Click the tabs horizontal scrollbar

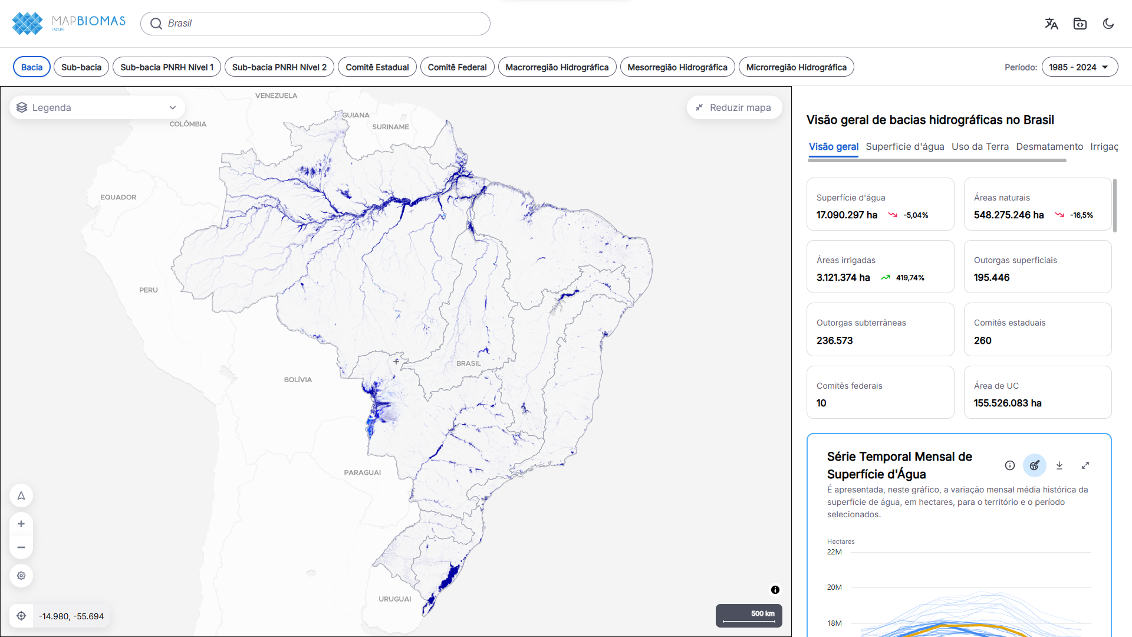click(936, 160)
